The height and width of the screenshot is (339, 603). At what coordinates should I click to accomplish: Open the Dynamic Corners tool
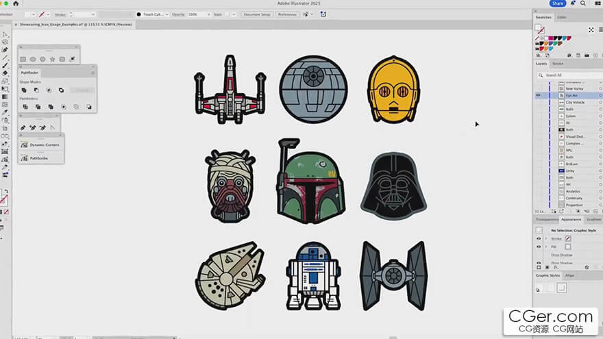(x=41, y=145)
